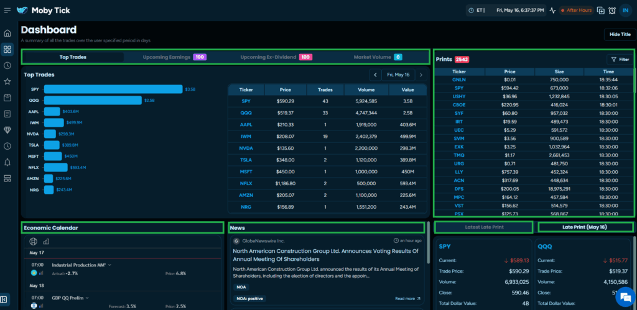Open the hamburger menu beside Moby Tick logo
The height and width of the screenshot is (310, 637).
click(x=7, y=10)
